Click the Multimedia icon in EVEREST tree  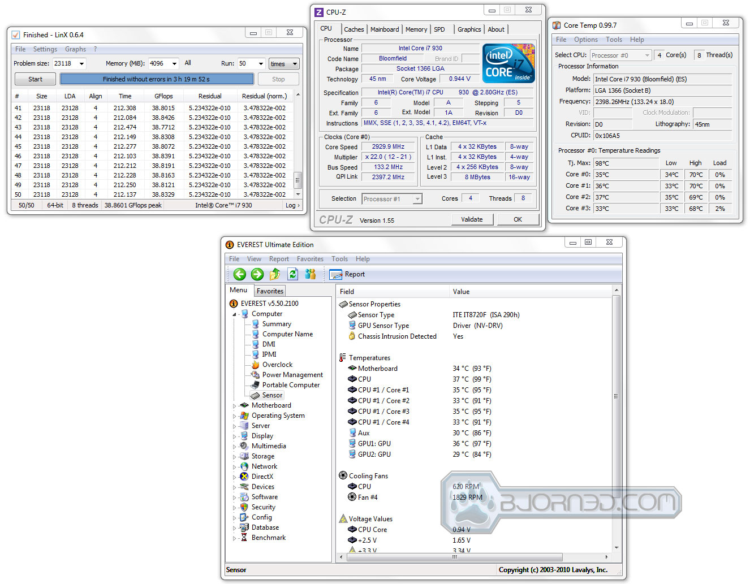pyautogui.click(x=244, y=446)
